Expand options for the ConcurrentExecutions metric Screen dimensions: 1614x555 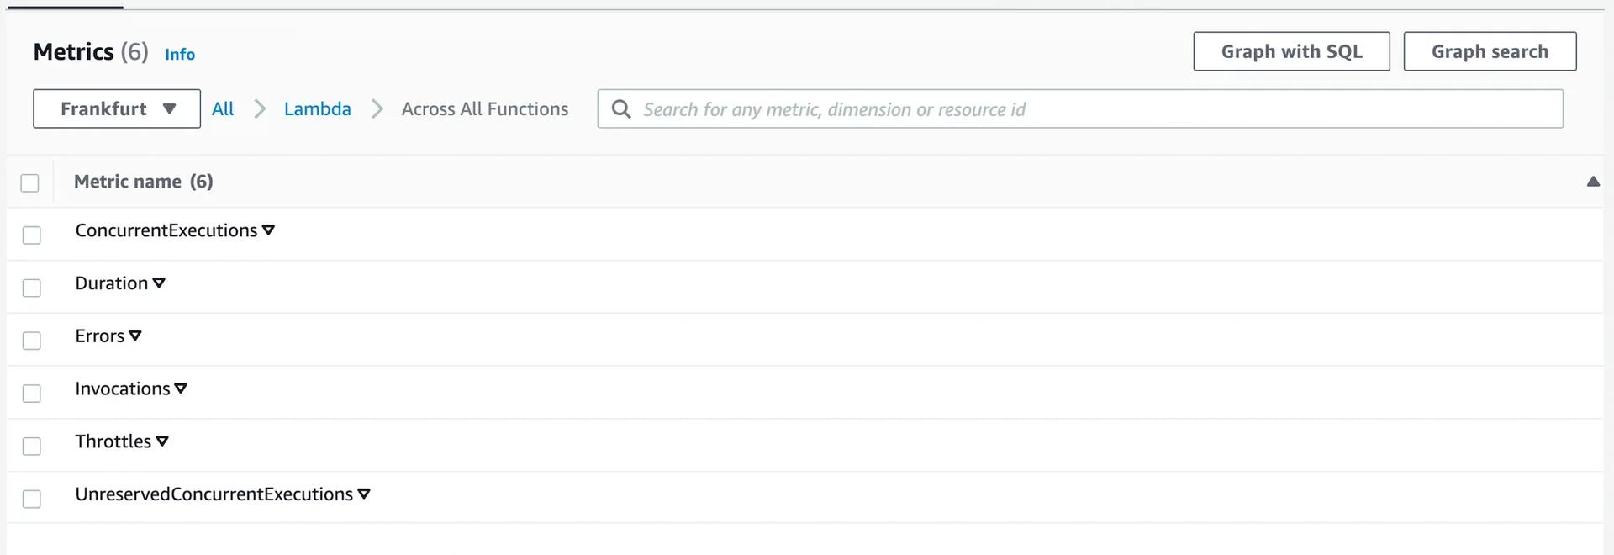(x=268, y=230)
